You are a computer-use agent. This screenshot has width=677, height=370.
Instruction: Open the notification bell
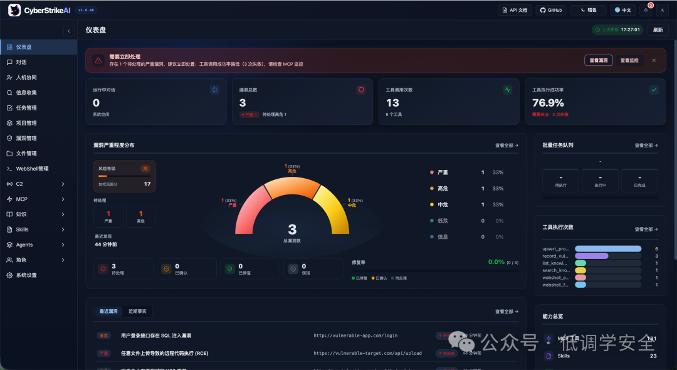click(x=646, y=10)
